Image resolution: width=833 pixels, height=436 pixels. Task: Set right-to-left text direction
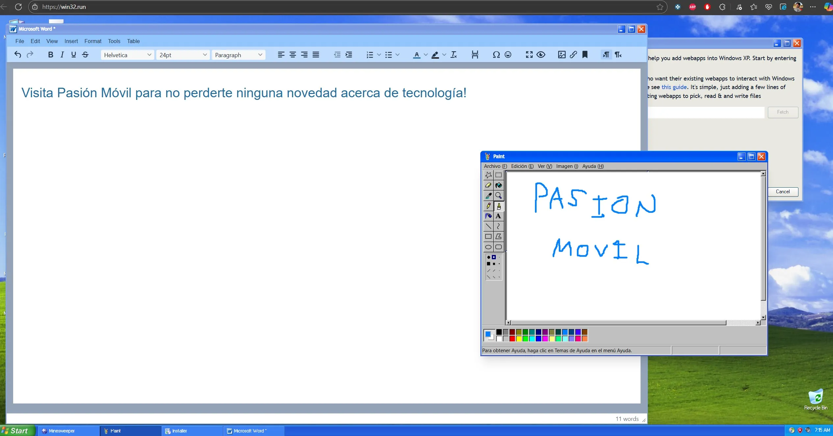point(618,55)
